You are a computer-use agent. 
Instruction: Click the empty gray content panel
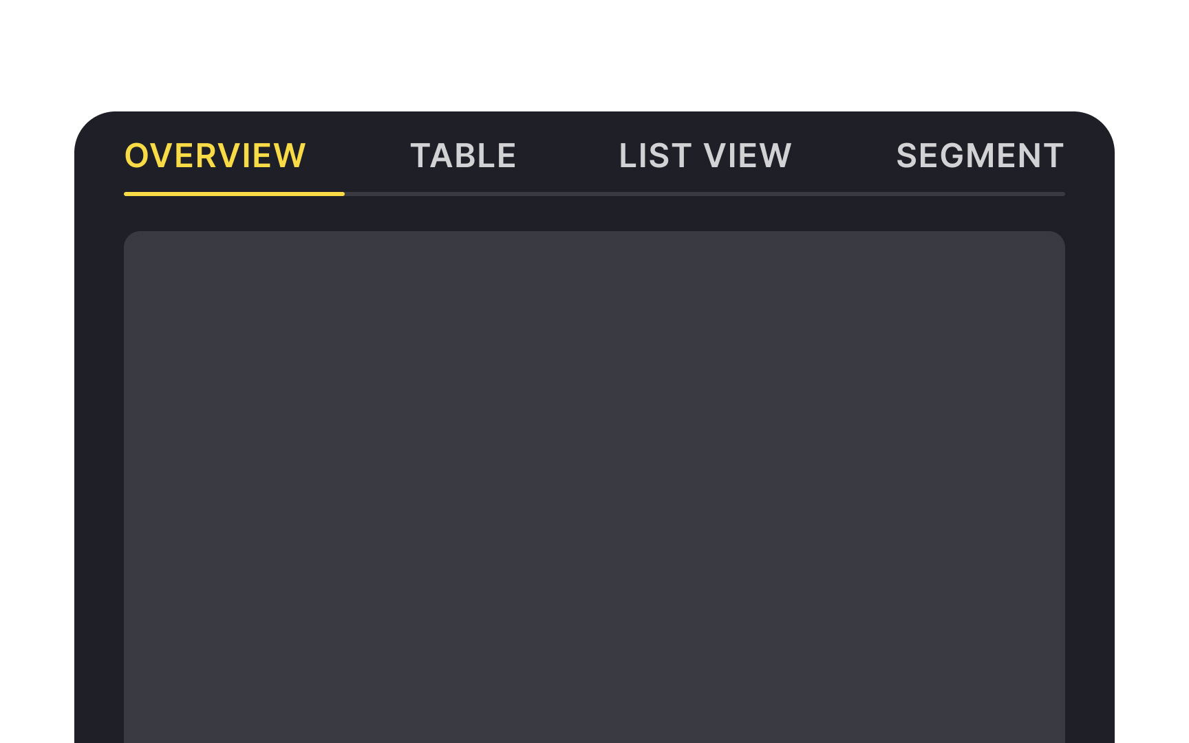[x=594, y=482]
